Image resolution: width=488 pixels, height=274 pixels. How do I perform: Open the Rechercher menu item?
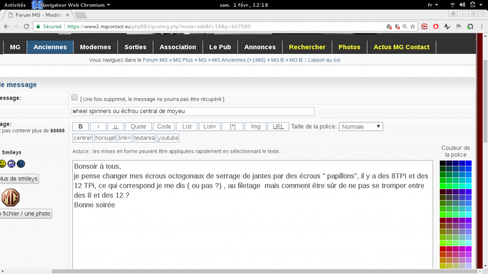tap(307, 47)
